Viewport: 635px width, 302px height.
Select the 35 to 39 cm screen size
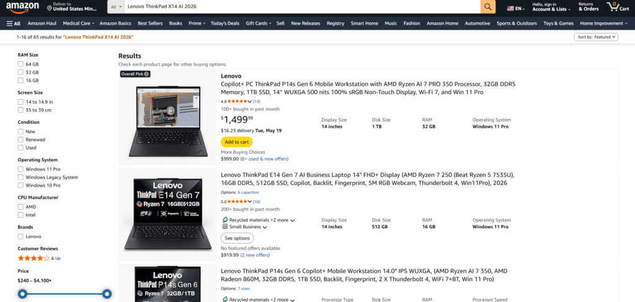pos(20,110)
